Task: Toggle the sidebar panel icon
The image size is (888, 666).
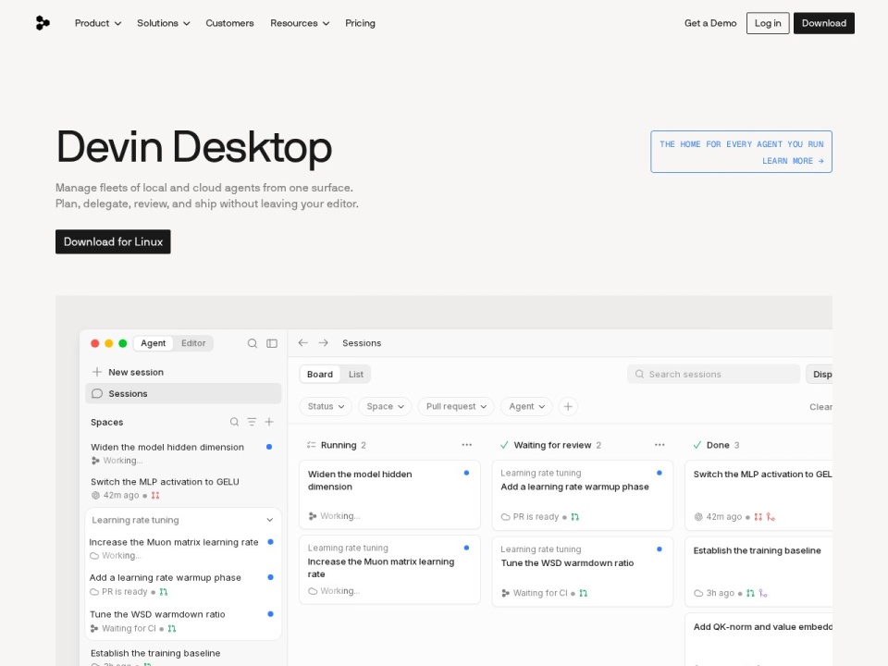Action: click(x=272, y=343)
